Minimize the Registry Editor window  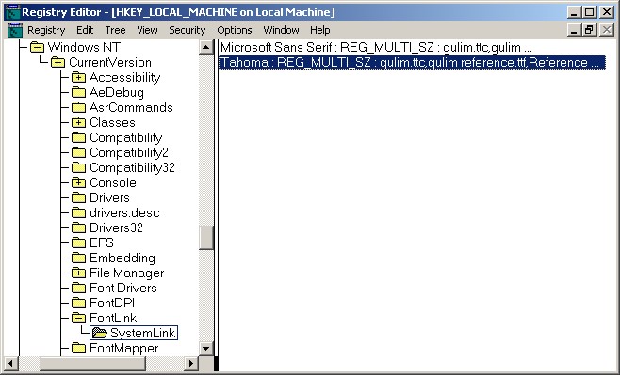574,12
